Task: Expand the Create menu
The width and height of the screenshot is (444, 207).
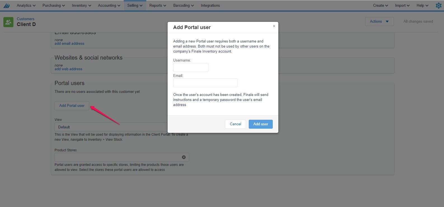Action: [380, 6]
